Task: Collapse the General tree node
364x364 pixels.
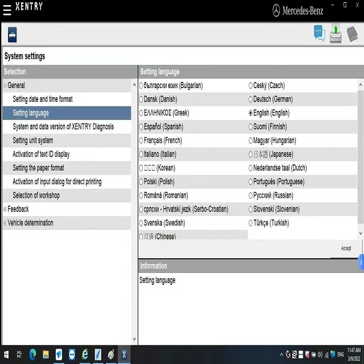Action: click(x=5, y=86)
